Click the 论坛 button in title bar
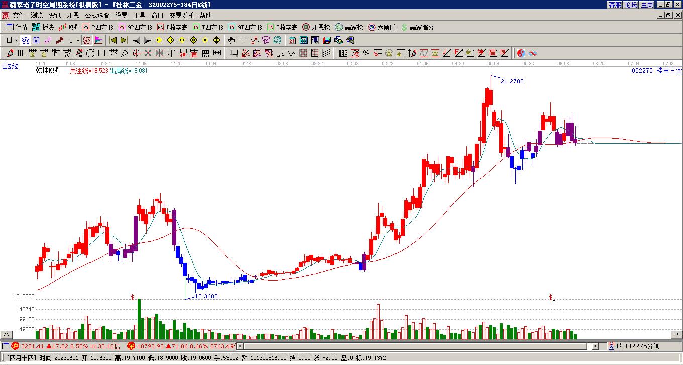The width and height of the screenshot is (683, 365). [x=631, y=5]
